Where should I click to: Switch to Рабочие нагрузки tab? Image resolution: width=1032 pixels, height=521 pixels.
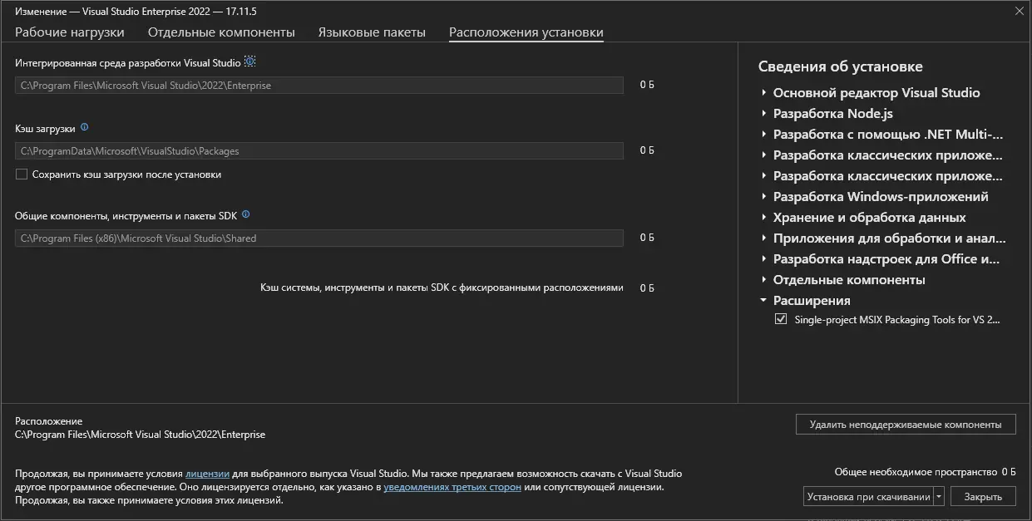click(x=70, y=32)
